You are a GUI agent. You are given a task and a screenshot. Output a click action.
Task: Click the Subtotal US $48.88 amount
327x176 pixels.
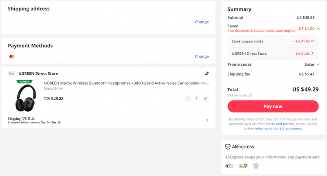point(305,18)
